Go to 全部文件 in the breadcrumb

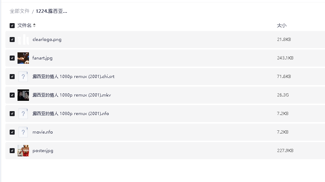pyautogui.click(x=20, y=11)
